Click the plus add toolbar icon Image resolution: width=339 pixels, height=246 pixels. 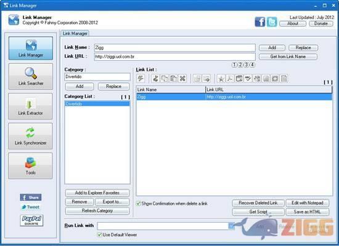click(275, 78)
